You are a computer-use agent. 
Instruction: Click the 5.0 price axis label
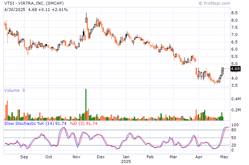click(x=234, y=64)
